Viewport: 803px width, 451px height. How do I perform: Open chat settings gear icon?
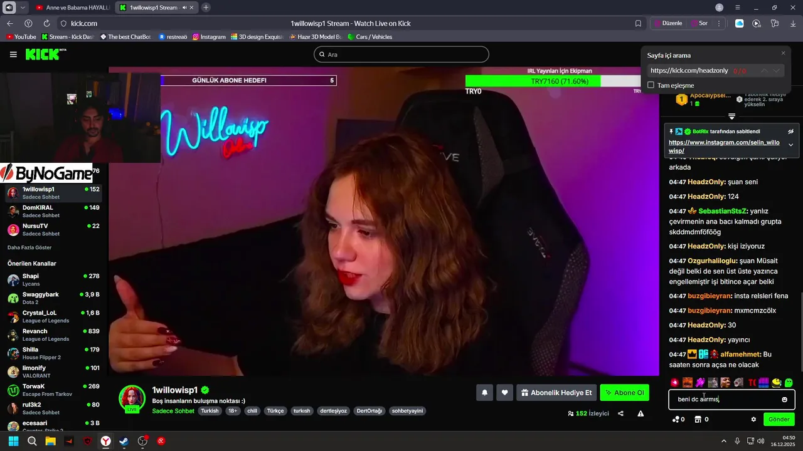point(753,419)
